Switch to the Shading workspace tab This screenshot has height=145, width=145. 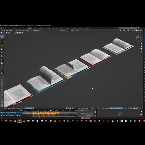pos(61,28)
